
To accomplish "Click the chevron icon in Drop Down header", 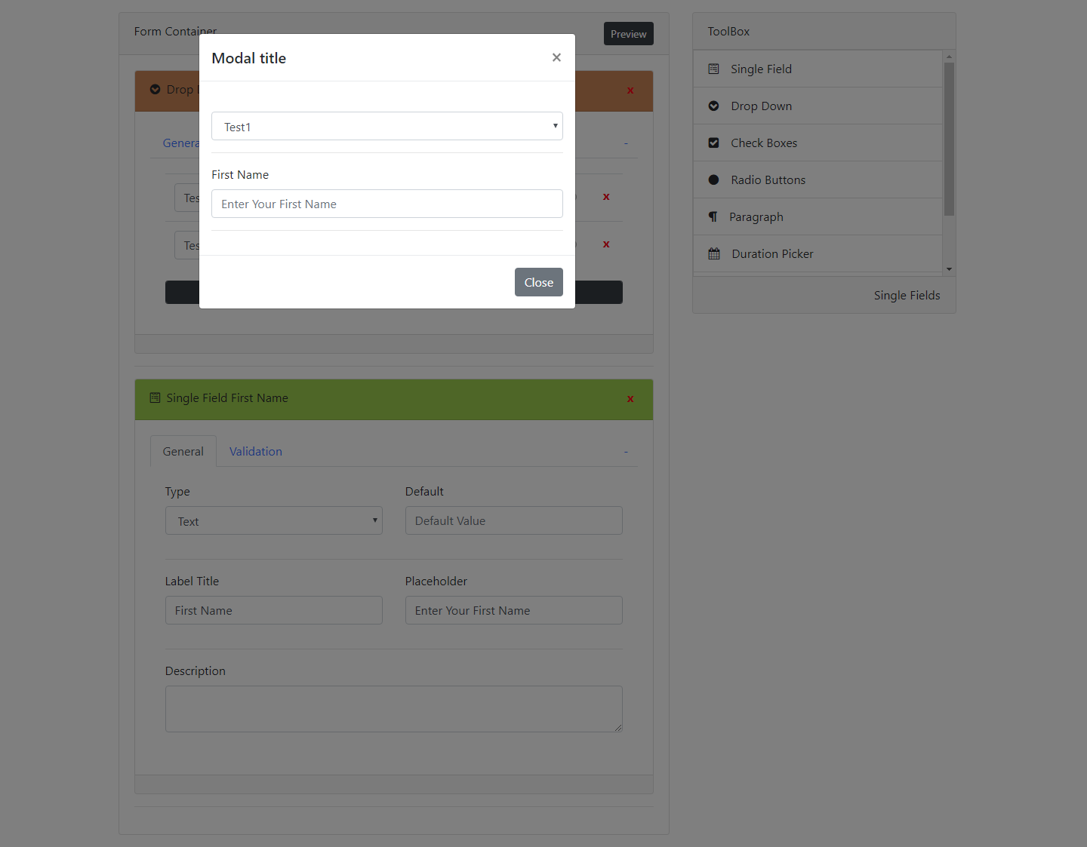I will coord(155,89).
